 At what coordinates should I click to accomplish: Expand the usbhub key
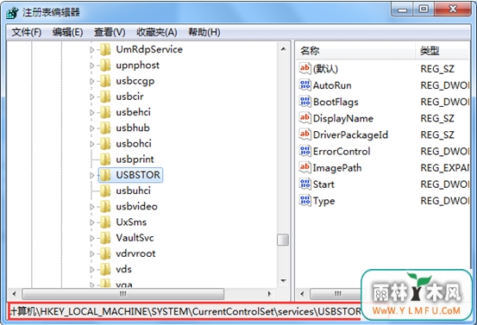click(x=92, y=128)
